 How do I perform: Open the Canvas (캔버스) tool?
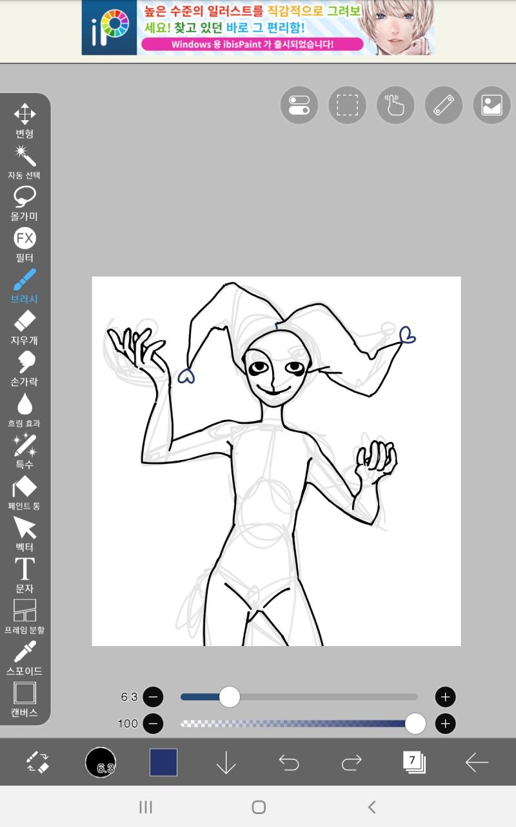25,700
